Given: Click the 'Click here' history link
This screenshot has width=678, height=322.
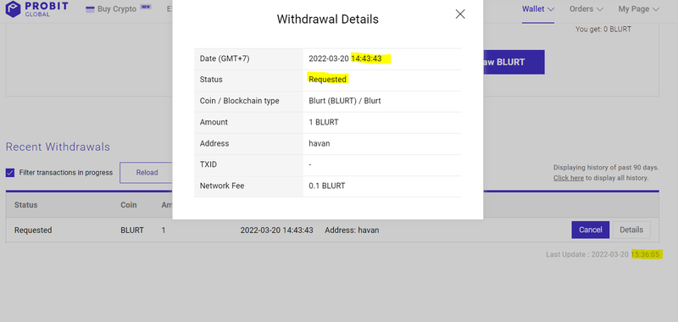Looking at the screenshot, I should (568, 178).
